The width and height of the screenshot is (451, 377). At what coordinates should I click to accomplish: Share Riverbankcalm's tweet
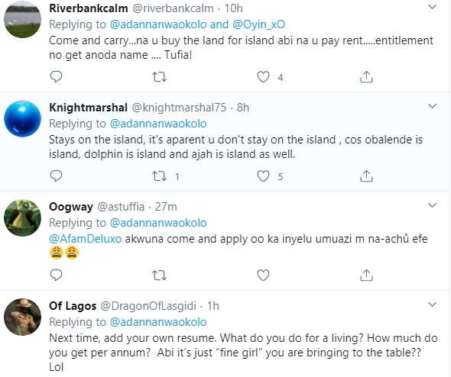point(366,76)
